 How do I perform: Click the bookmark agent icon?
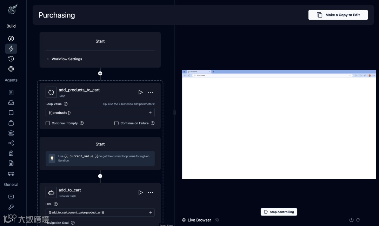coord(11,113)
